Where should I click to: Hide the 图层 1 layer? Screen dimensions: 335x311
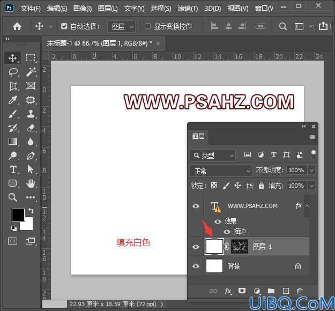tap(196, 247)
